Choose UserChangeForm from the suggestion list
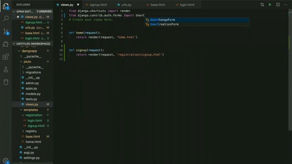292x164 pixels. tap(197, 20)
